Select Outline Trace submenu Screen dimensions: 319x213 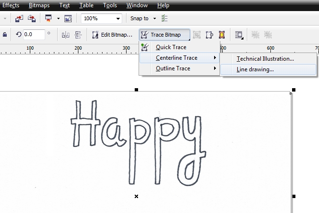[179, 68]
